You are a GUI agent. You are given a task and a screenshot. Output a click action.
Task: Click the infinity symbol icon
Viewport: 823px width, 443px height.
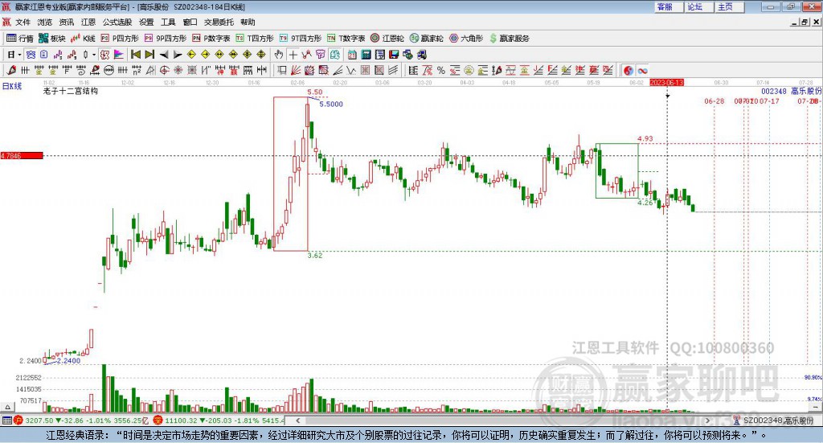pyautogui.click(x=642, y=70)
